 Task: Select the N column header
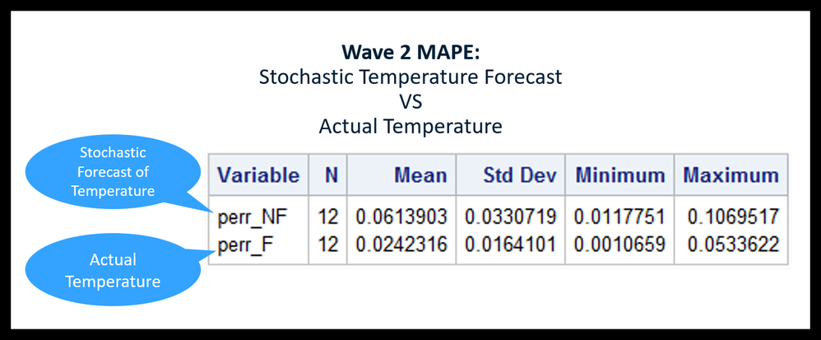pyautogui.click(x=331, y=175)
